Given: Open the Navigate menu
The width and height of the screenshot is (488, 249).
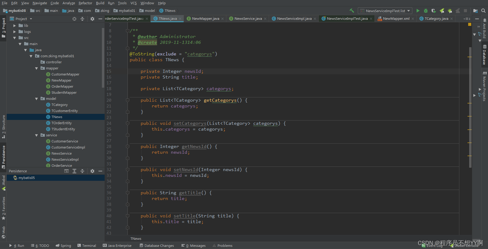Looking at the screenshot, I should click(x=40, y=3).
